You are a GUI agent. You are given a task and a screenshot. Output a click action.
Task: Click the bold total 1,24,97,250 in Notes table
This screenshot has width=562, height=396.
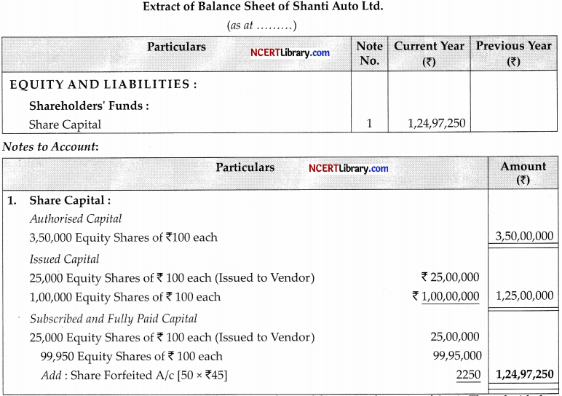525,374
